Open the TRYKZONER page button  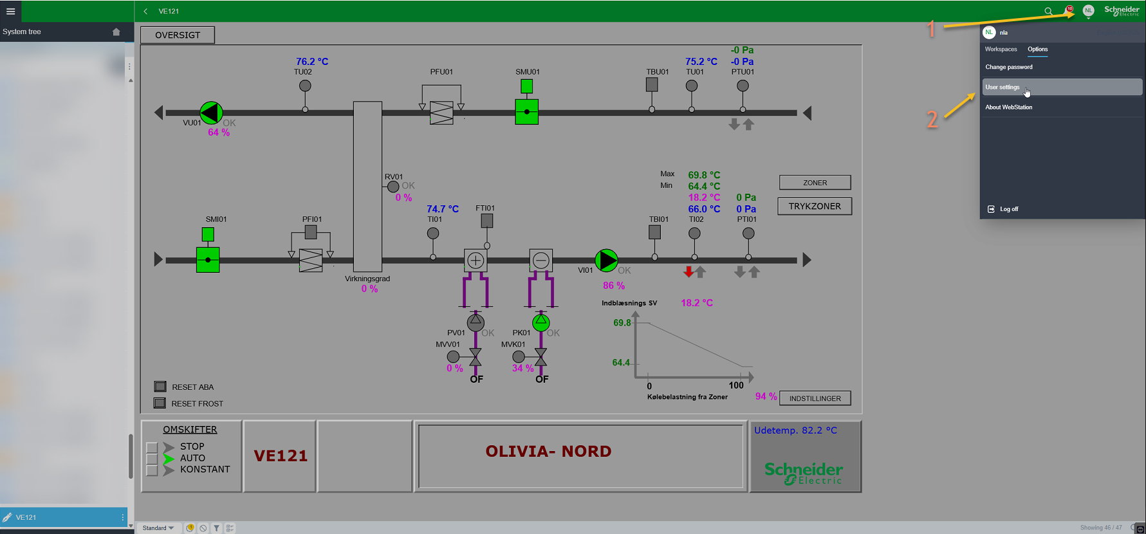815,206
